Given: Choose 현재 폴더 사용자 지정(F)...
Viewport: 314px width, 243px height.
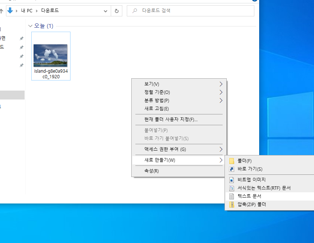Looking at the screenshot, I should pyautogui.click(x=179, y=120).
